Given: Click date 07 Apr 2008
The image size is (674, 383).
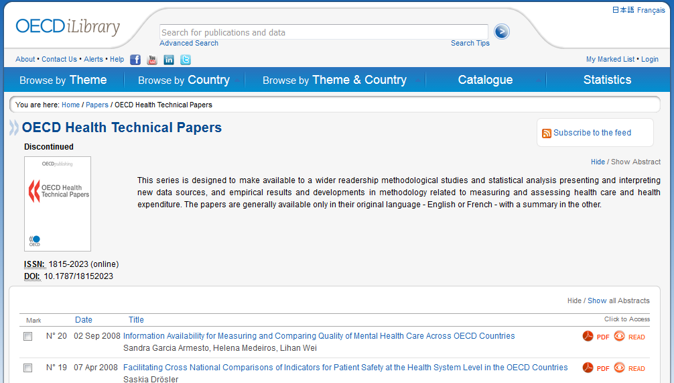Looking at the screenshot, I should (x=96, y=368).
